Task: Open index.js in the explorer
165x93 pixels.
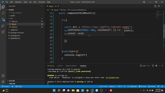Action: (x=26, y=27)
